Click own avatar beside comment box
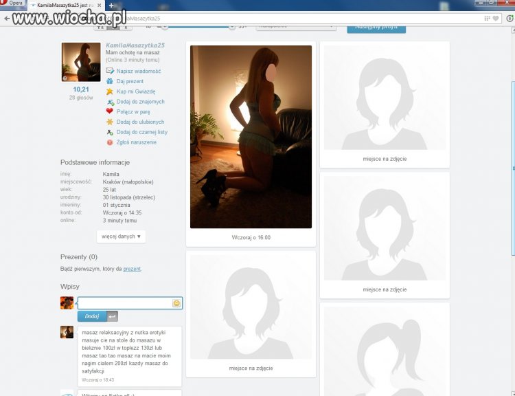Screen dimensions: 515x396 tap(67, 303)
